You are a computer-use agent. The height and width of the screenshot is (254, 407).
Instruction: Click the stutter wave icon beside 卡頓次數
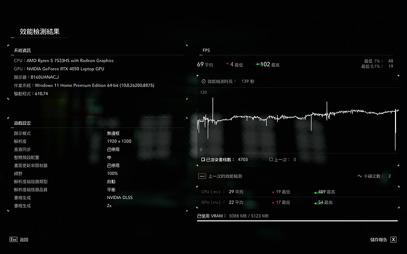(x=360, y=176)
